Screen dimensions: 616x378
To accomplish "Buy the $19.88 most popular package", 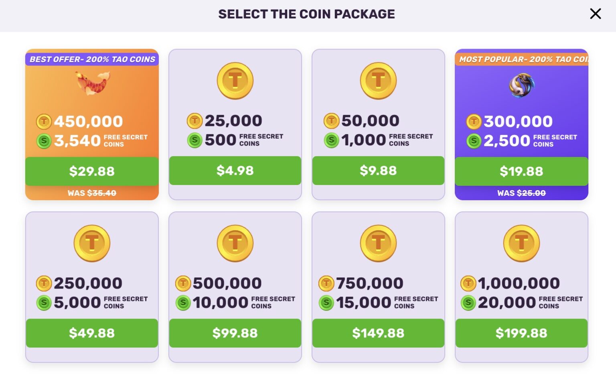I will [x=521, y=171].
